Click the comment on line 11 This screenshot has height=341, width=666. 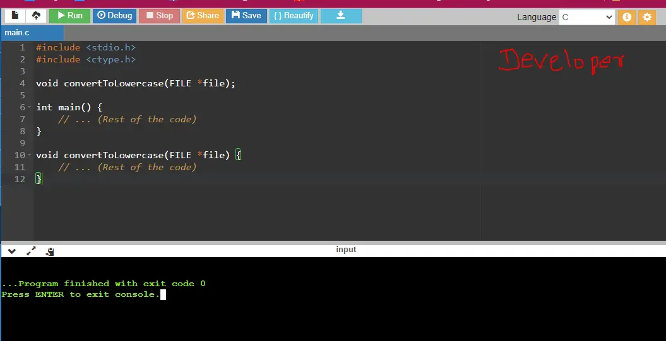pyautogui.click(x=128, y=167)
